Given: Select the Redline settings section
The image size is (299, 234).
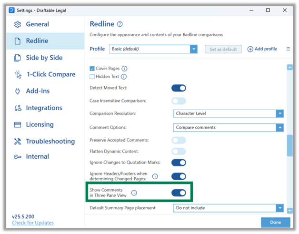Looking at the screenshot, I should click(45, 41).
